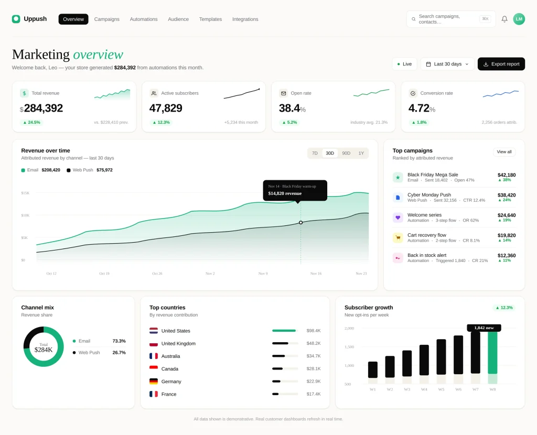The image size is (537, 435).
Task: Click the Canada flag icon
Action: 154,368
